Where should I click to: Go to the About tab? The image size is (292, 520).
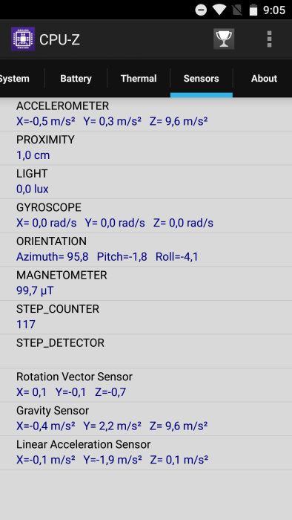[262, 79]
